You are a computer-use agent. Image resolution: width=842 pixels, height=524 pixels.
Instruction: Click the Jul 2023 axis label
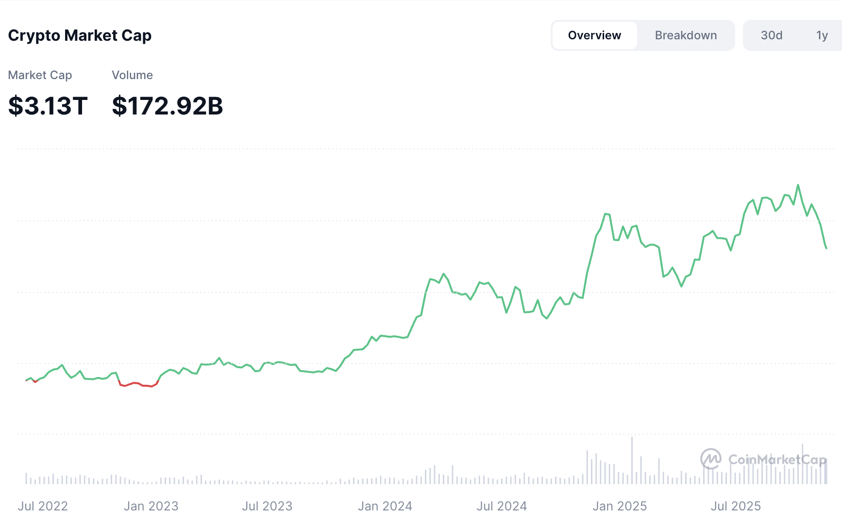pos(267,506)
